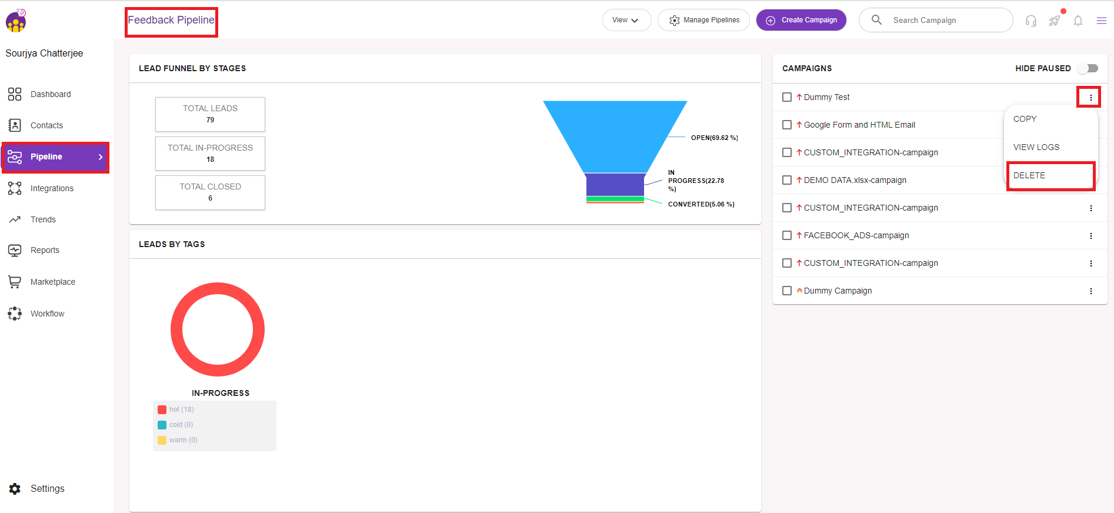Expand the View dropdown

pos(626,20)
